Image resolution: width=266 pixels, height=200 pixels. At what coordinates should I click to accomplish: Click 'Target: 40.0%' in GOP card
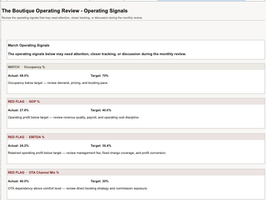click(101, 110)
